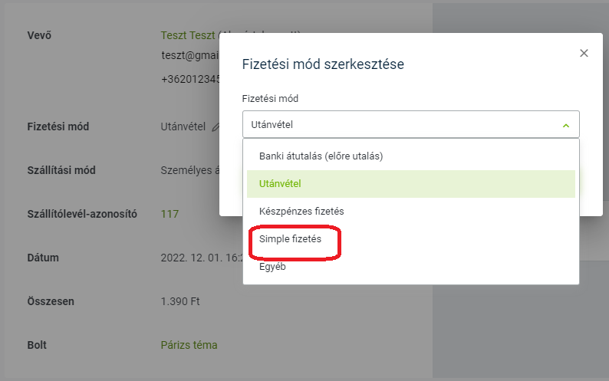
Task: Click the customer phone number starting +3620
Action: pyautogui.click(x=189, y=78)
